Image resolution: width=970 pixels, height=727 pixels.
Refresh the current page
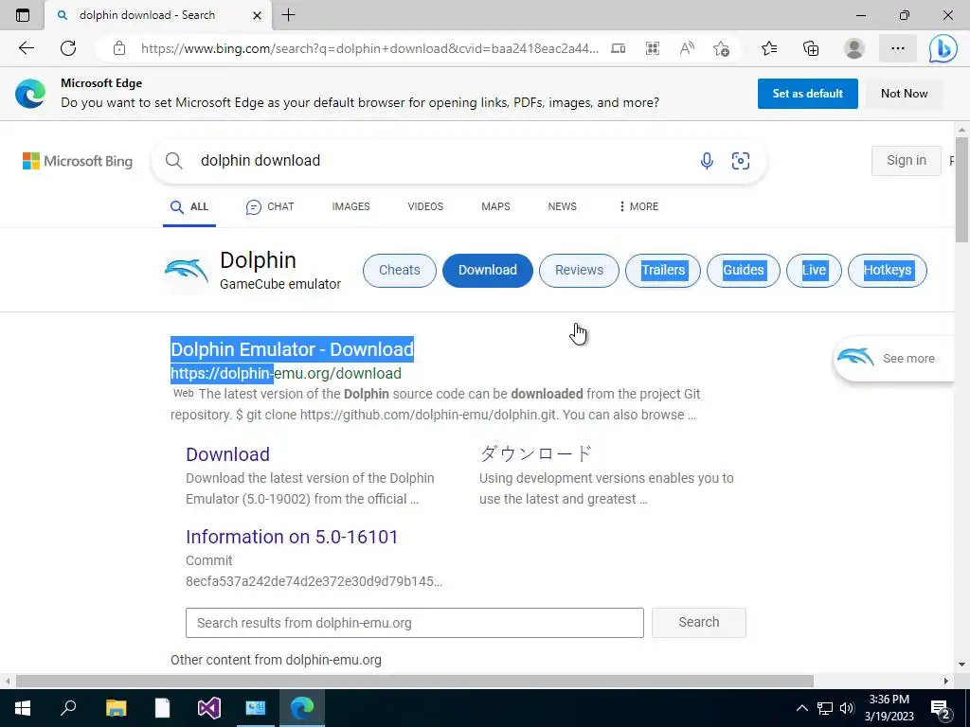pos(68,48)
